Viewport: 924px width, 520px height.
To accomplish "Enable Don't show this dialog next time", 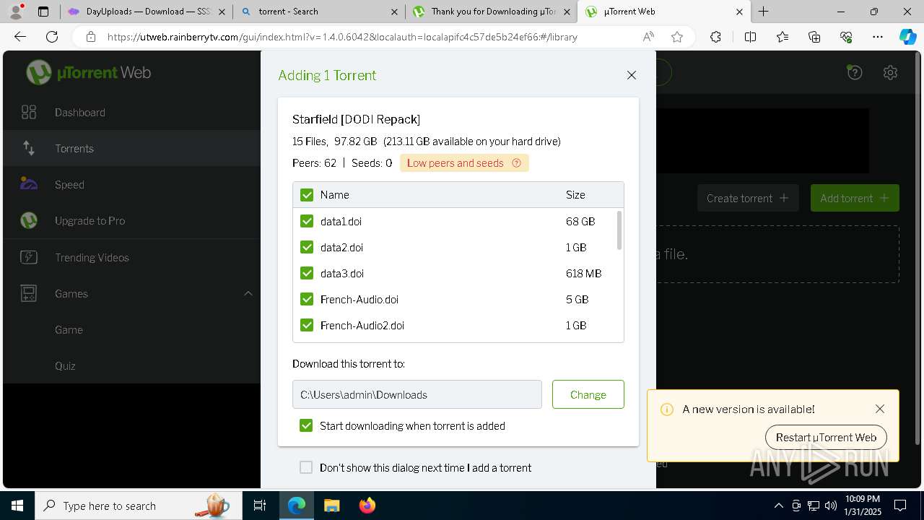I will coord(306,467).
